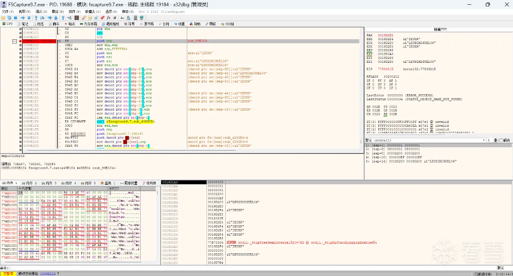
Task: Click the 已暂停 status indicator
Action: click(8, 273)
